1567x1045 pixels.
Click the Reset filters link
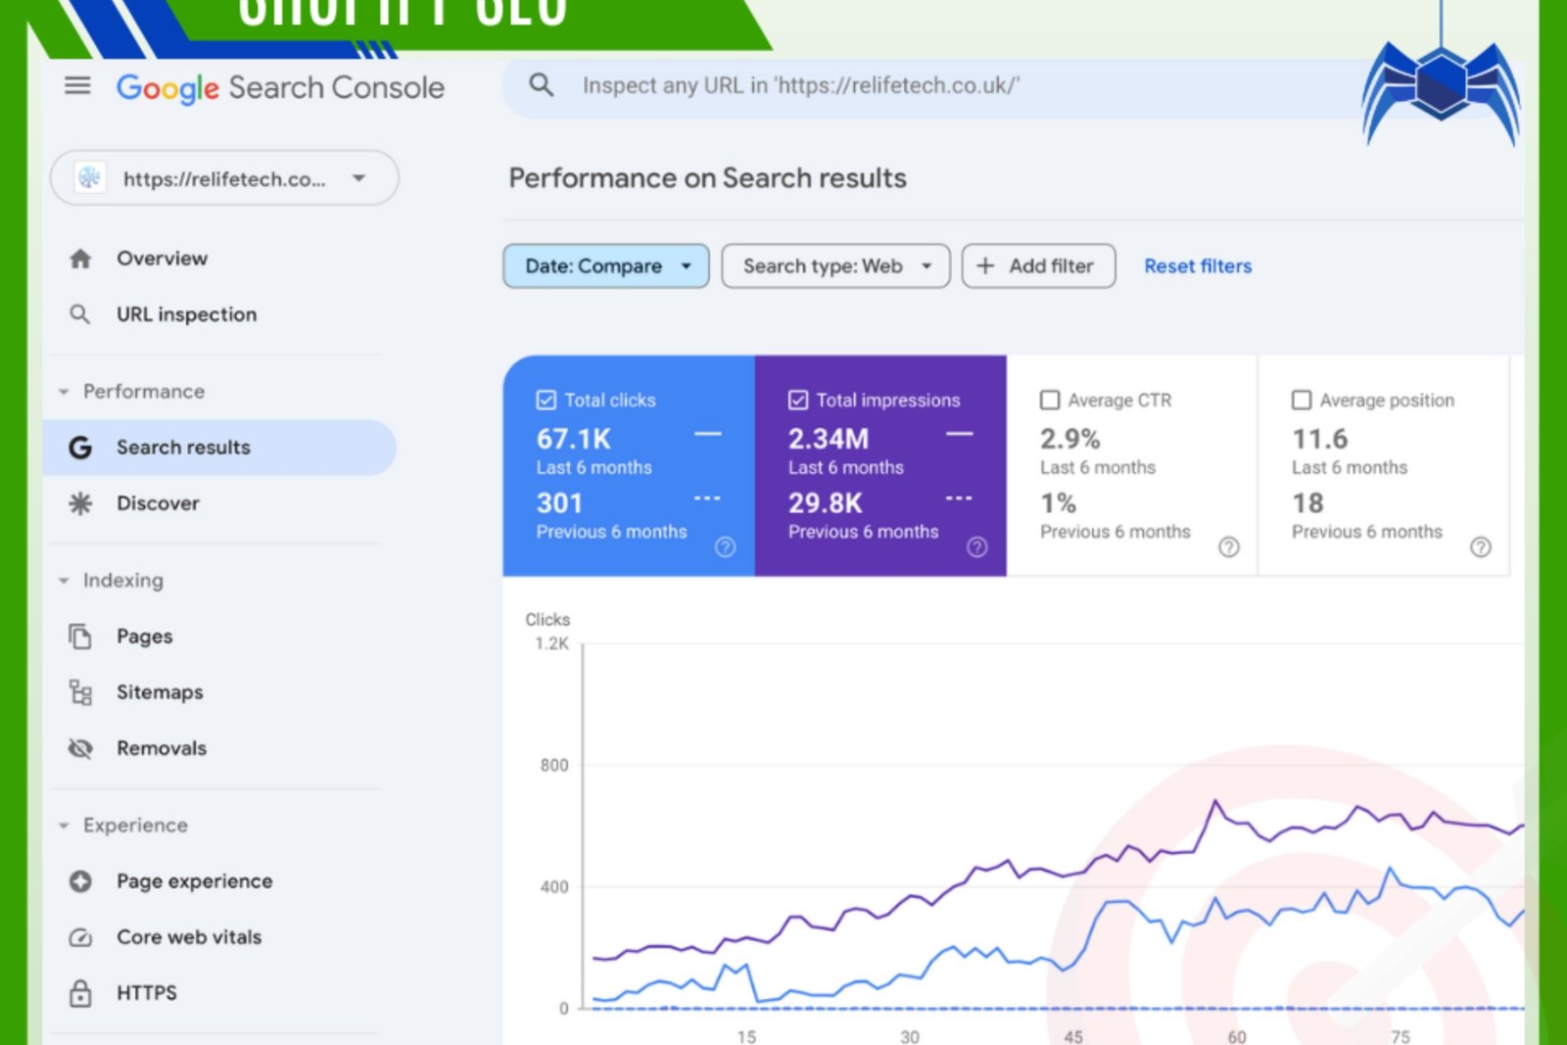[1198, 266]
